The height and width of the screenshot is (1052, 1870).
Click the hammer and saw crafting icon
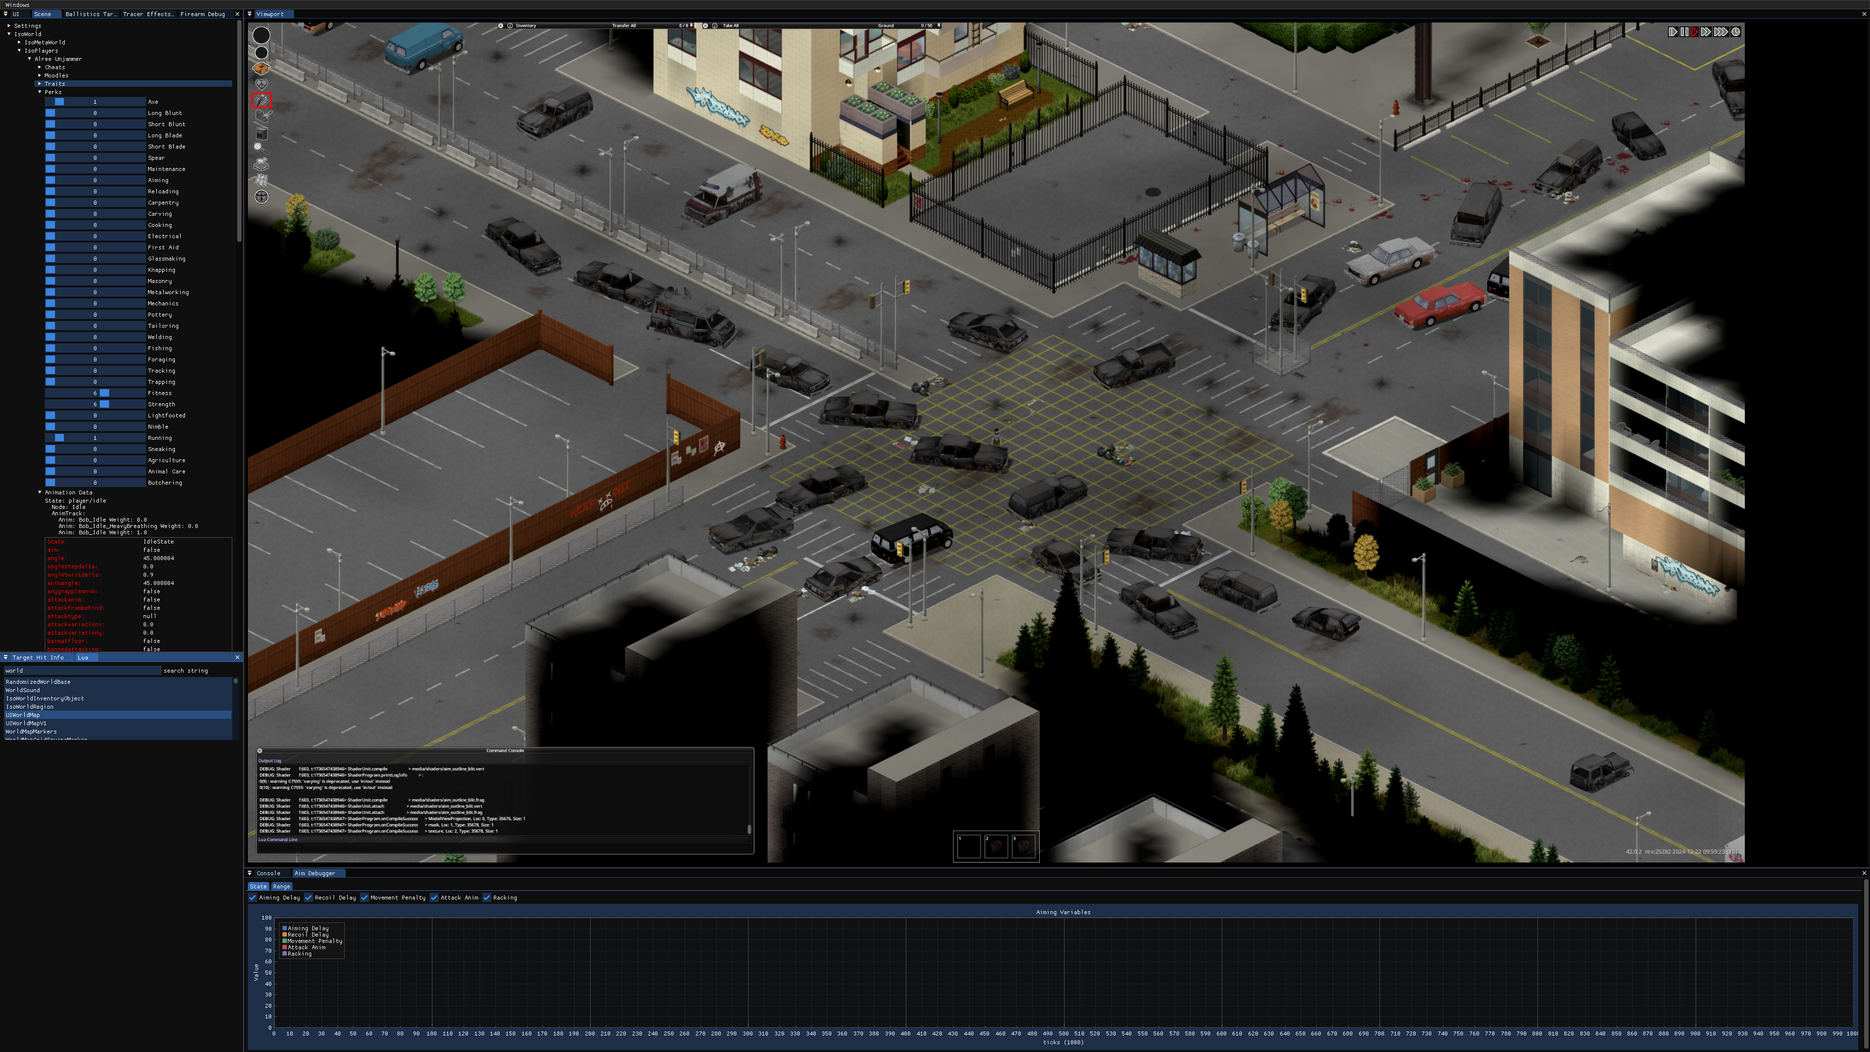point(262,100)
